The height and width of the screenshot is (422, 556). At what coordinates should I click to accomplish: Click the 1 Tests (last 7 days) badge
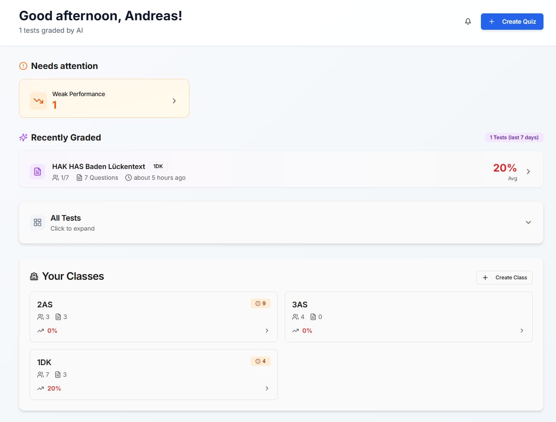(514, 138)
